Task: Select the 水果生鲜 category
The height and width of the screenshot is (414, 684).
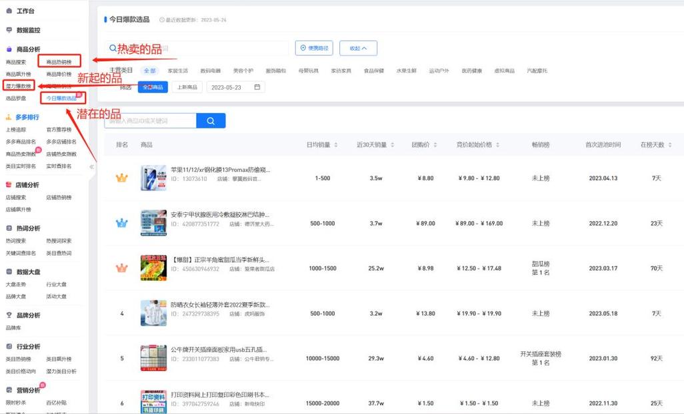Action: (406, 71)
